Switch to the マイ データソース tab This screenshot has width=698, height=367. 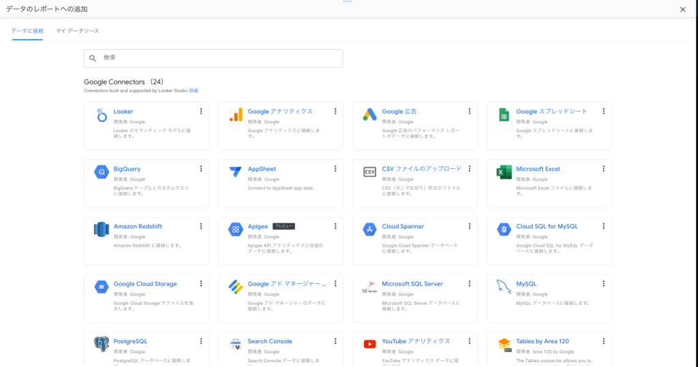(78, 31)
